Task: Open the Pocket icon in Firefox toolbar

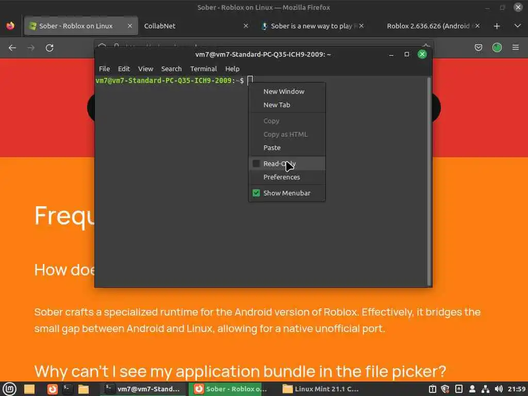Action: [478, 47]
